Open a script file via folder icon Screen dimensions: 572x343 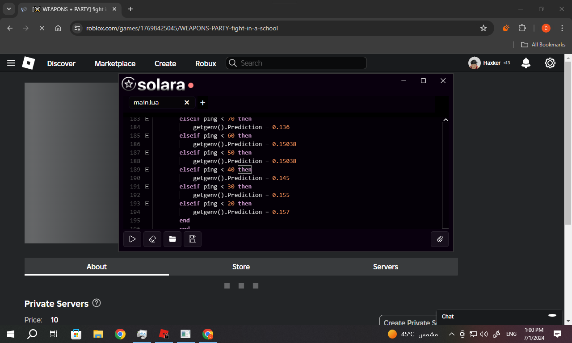click(172, 239)
